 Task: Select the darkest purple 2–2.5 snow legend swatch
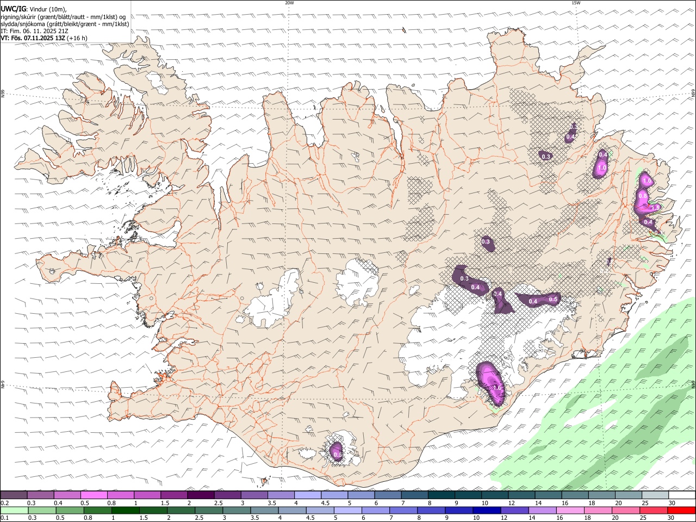pyautogui.click(x=201, y=495)
